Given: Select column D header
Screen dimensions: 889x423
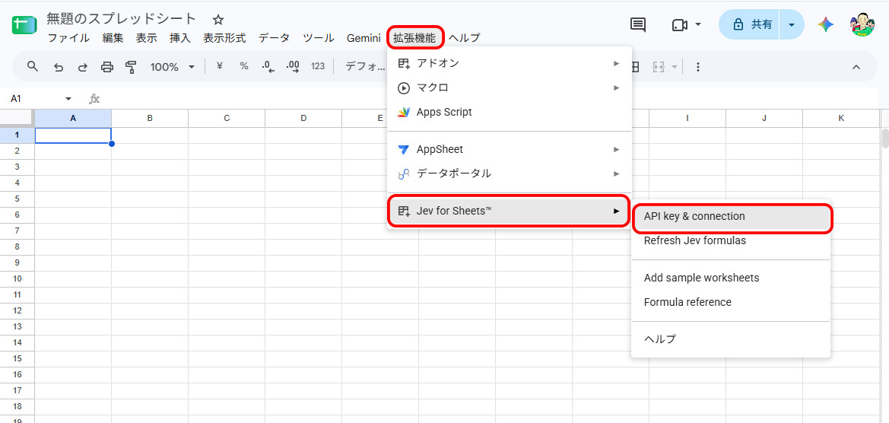Looking at the screenshot, I should [303, 118].
